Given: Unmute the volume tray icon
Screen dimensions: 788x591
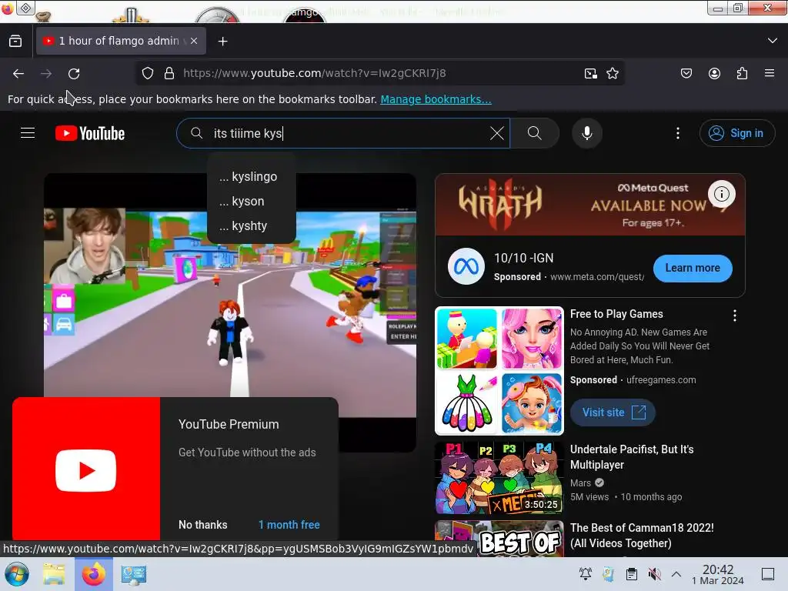Looking at the screenshot, I should click(x=654, y=574).
